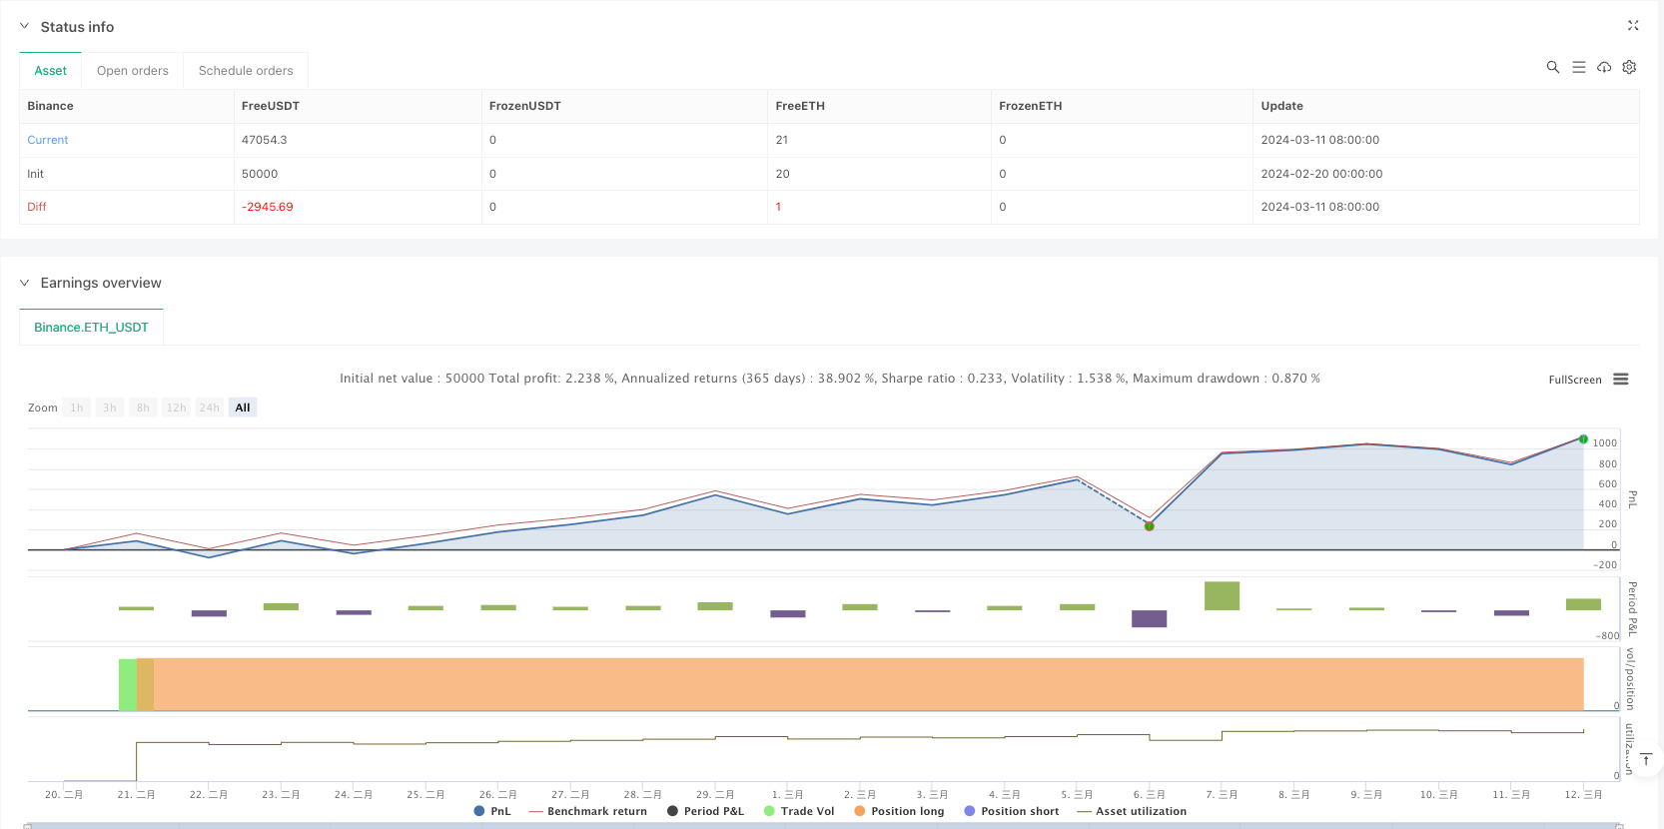The height and width of the screenshot is (829, 1664).
Task: Select the All zoom range button
Action: 243,408
